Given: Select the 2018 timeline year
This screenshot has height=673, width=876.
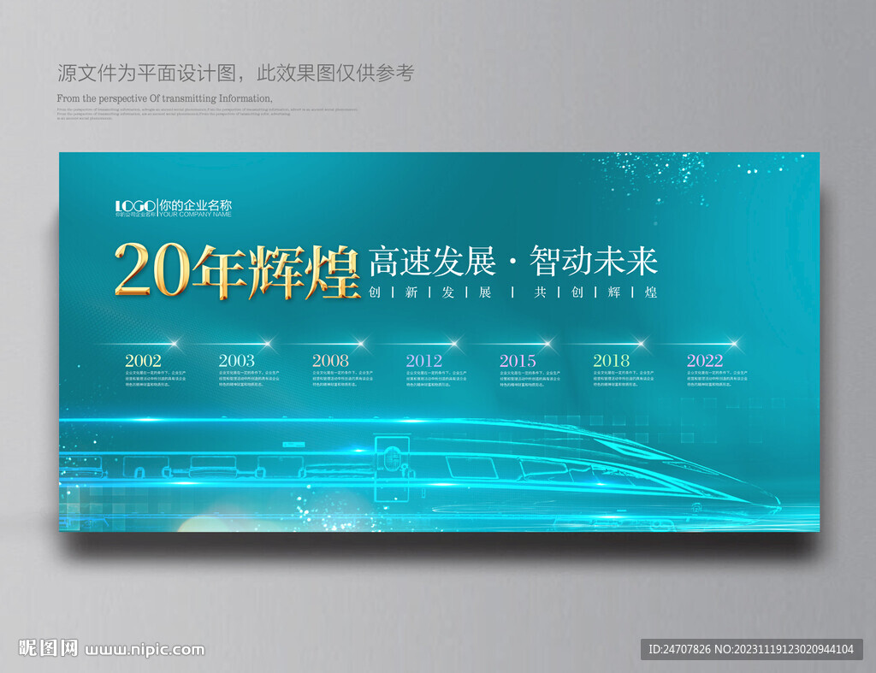Looking at the screenshot, I should coord(611,360).
